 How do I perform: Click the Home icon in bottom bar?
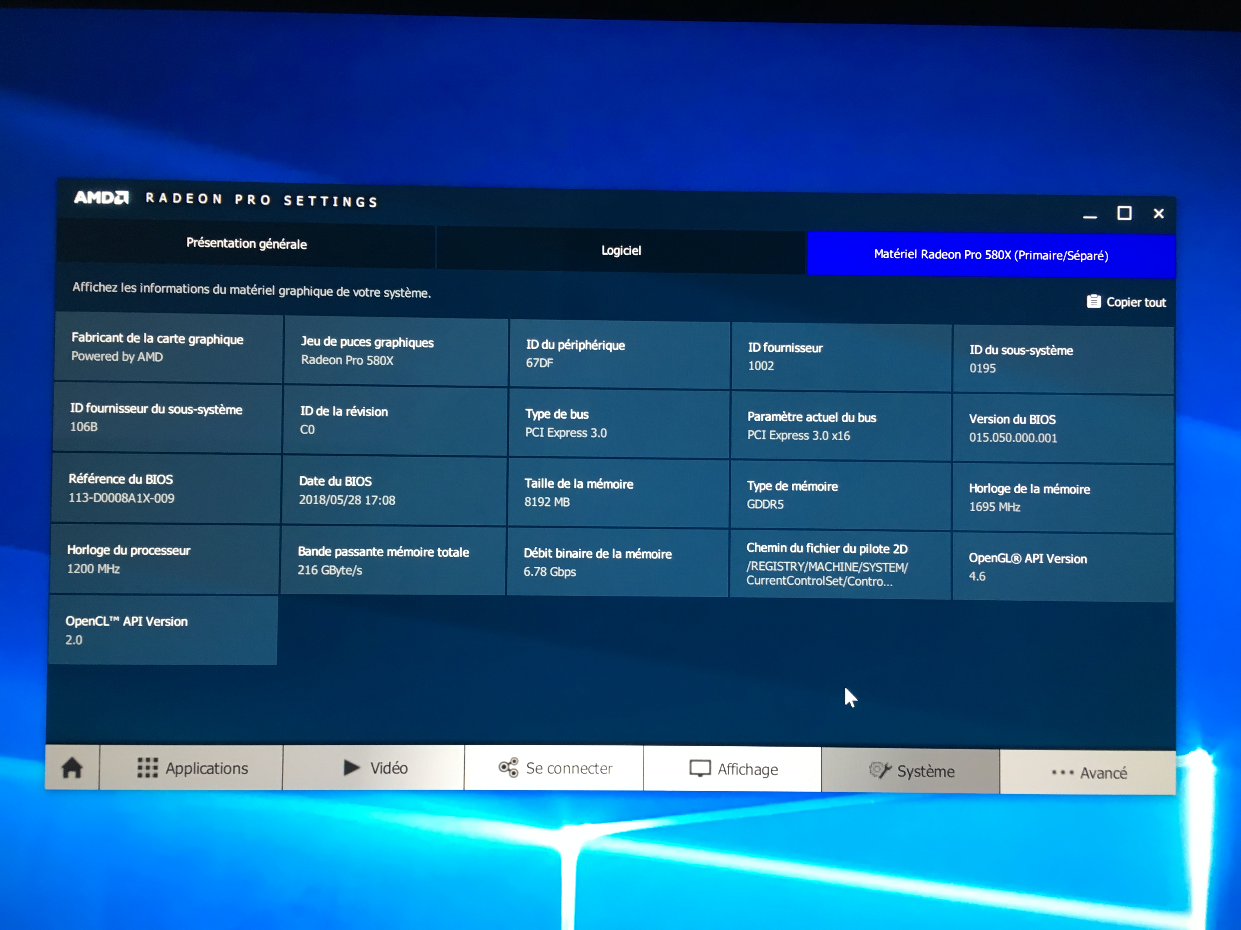(72, 767)
